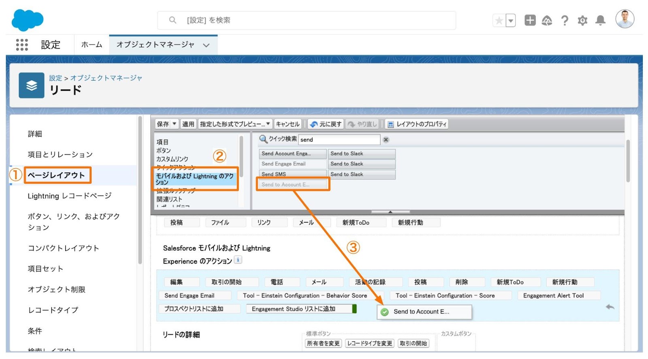The height and width of the screenshot is (359, 648).
Task: Click the info icon beside Experience のアクション
Action: [238, 260]
